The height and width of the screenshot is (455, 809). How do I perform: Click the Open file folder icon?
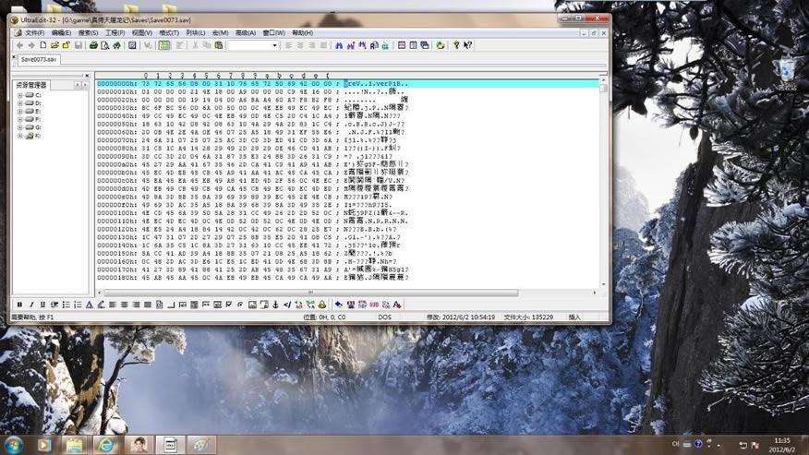click(54, 45)
